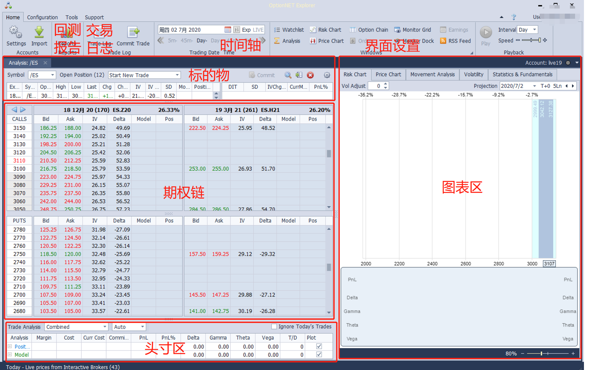Go to next expirations with right arrow

pyautogui.click(x=23, y=109)
